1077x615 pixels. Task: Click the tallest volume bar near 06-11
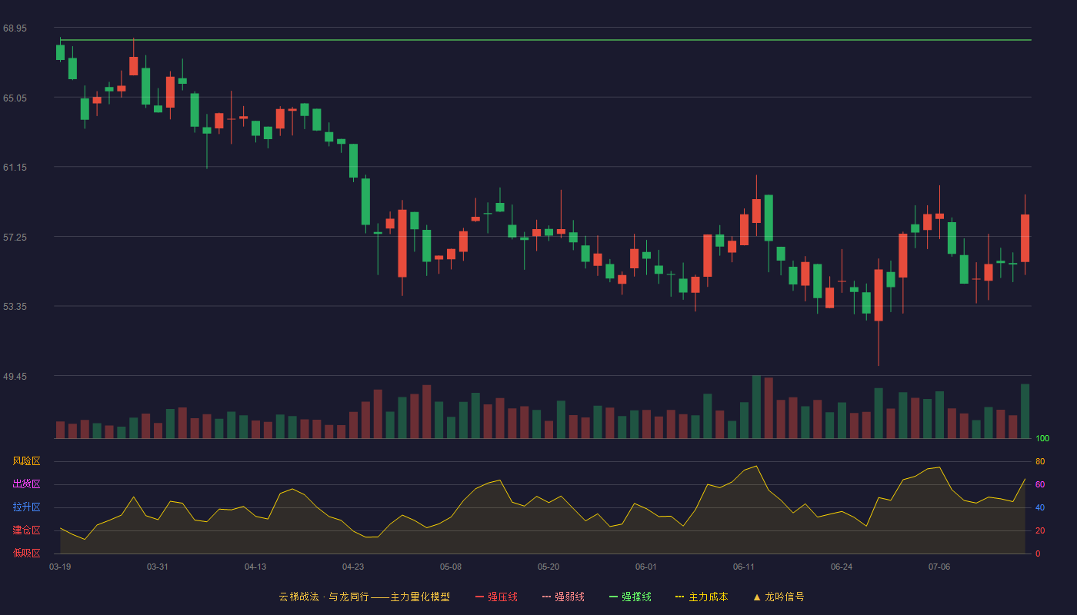[756, 407]
